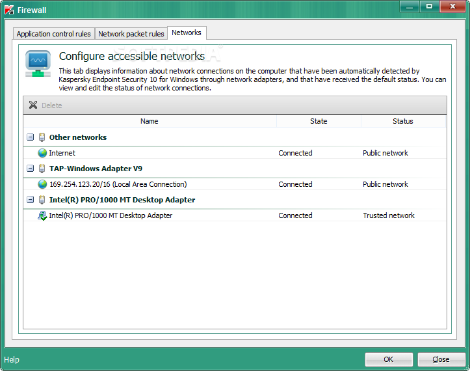Click Connected state of Intel adapter
Viewport: 470px width, 371px height.
coord(295,215)
